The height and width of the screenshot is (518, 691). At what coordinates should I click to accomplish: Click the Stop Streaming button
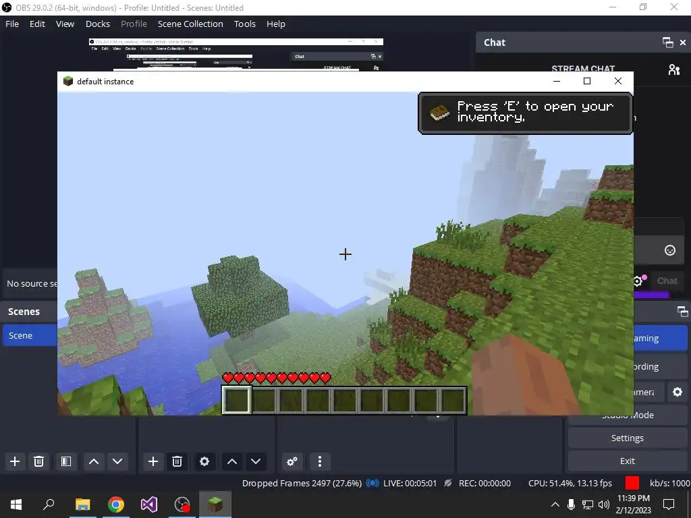(660, 338)
